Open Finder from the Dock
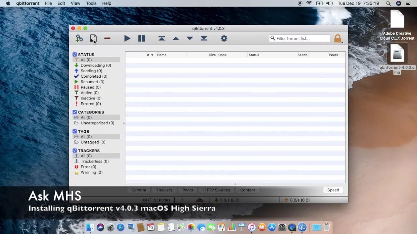Screen dimensions: 417x234 tap(90, 227)
